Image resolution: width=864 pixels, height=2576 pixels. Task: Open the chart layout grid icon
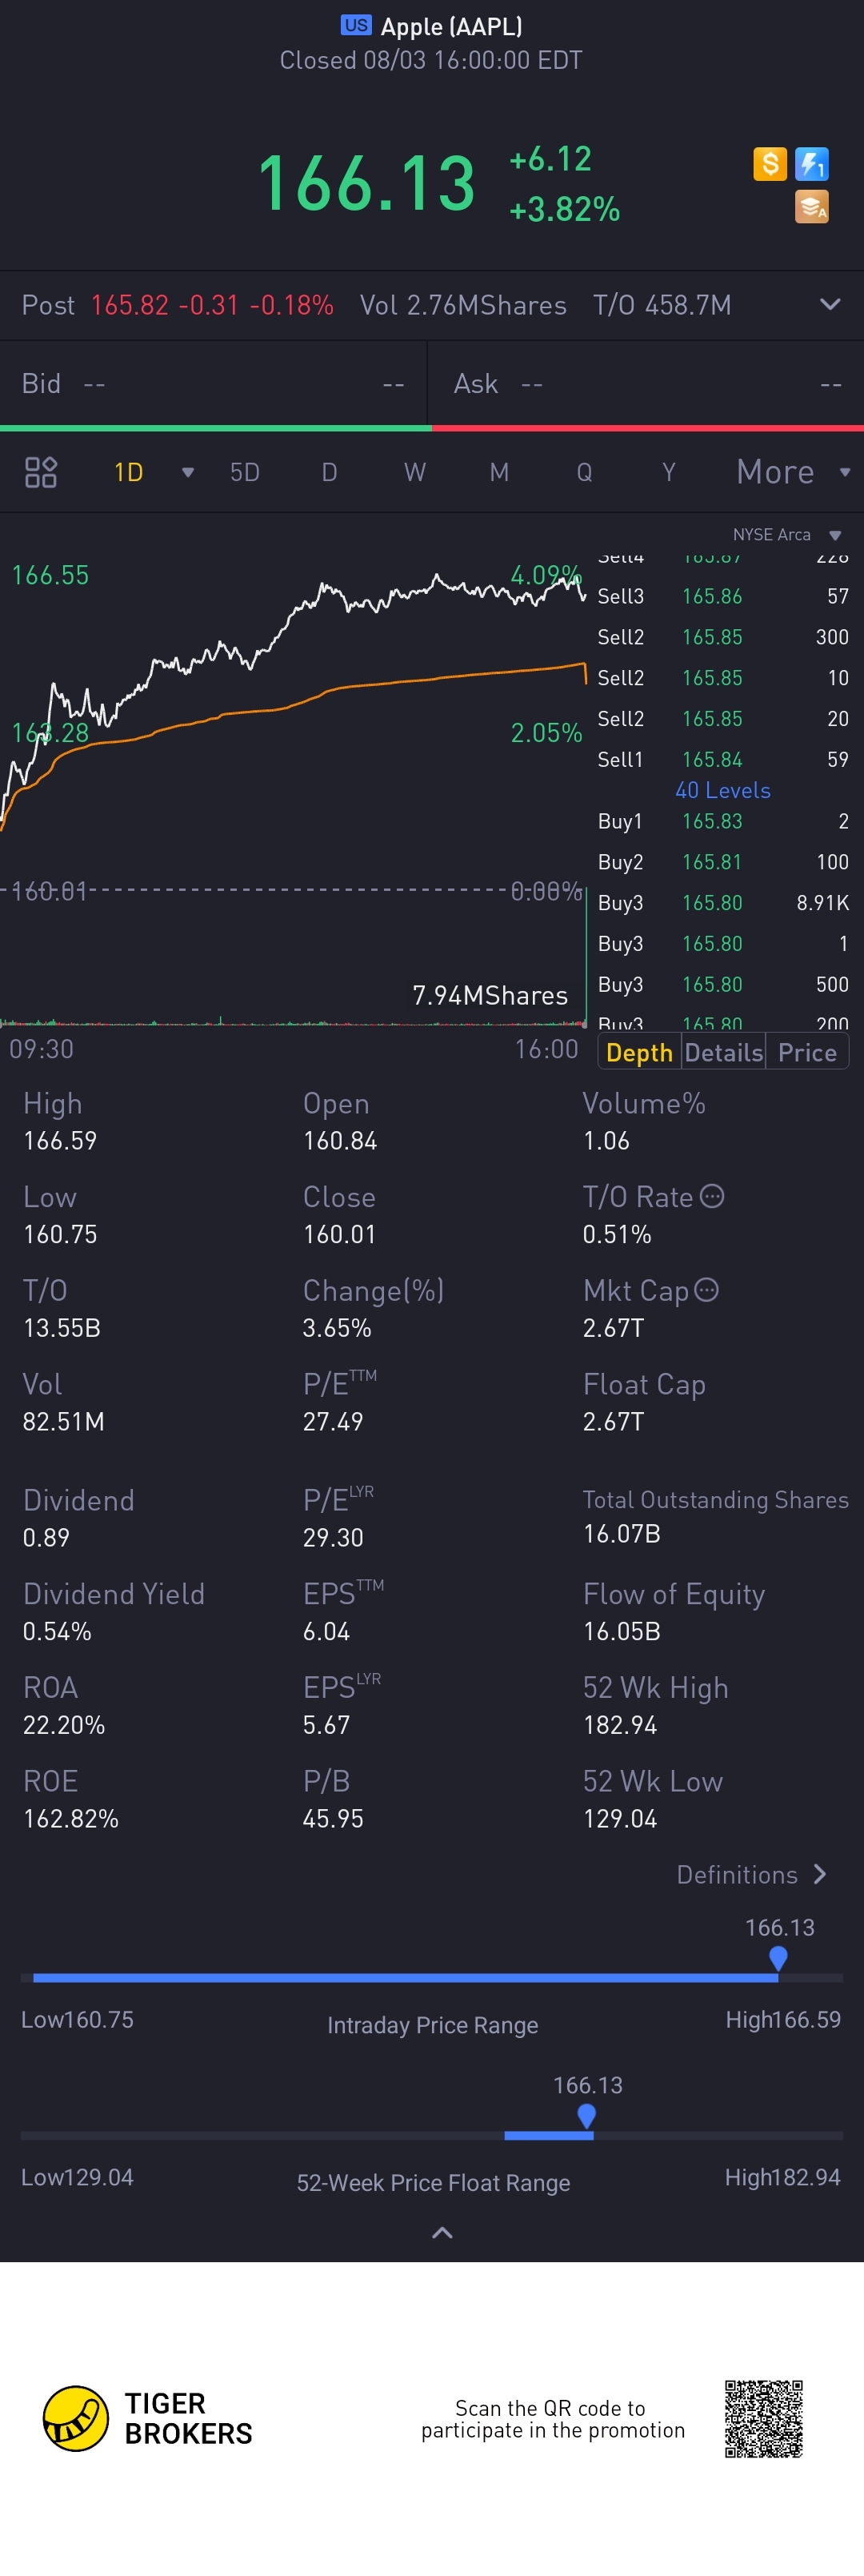coord(41,472)
